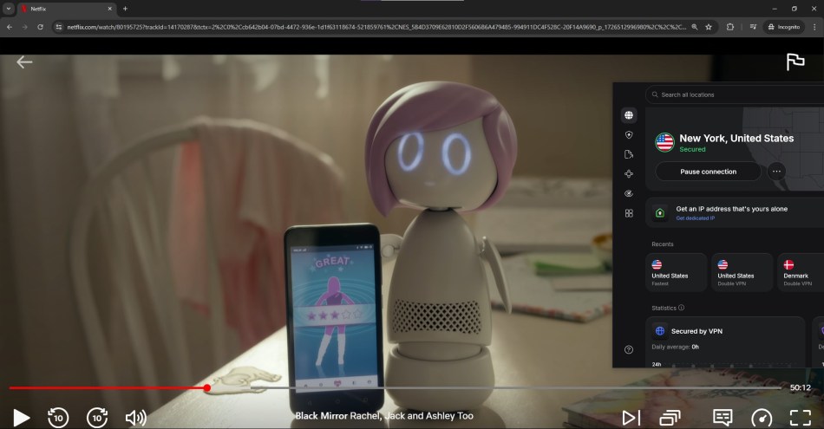Click the Netflix back arrow

pyautogui.click(x=24, y=62)
